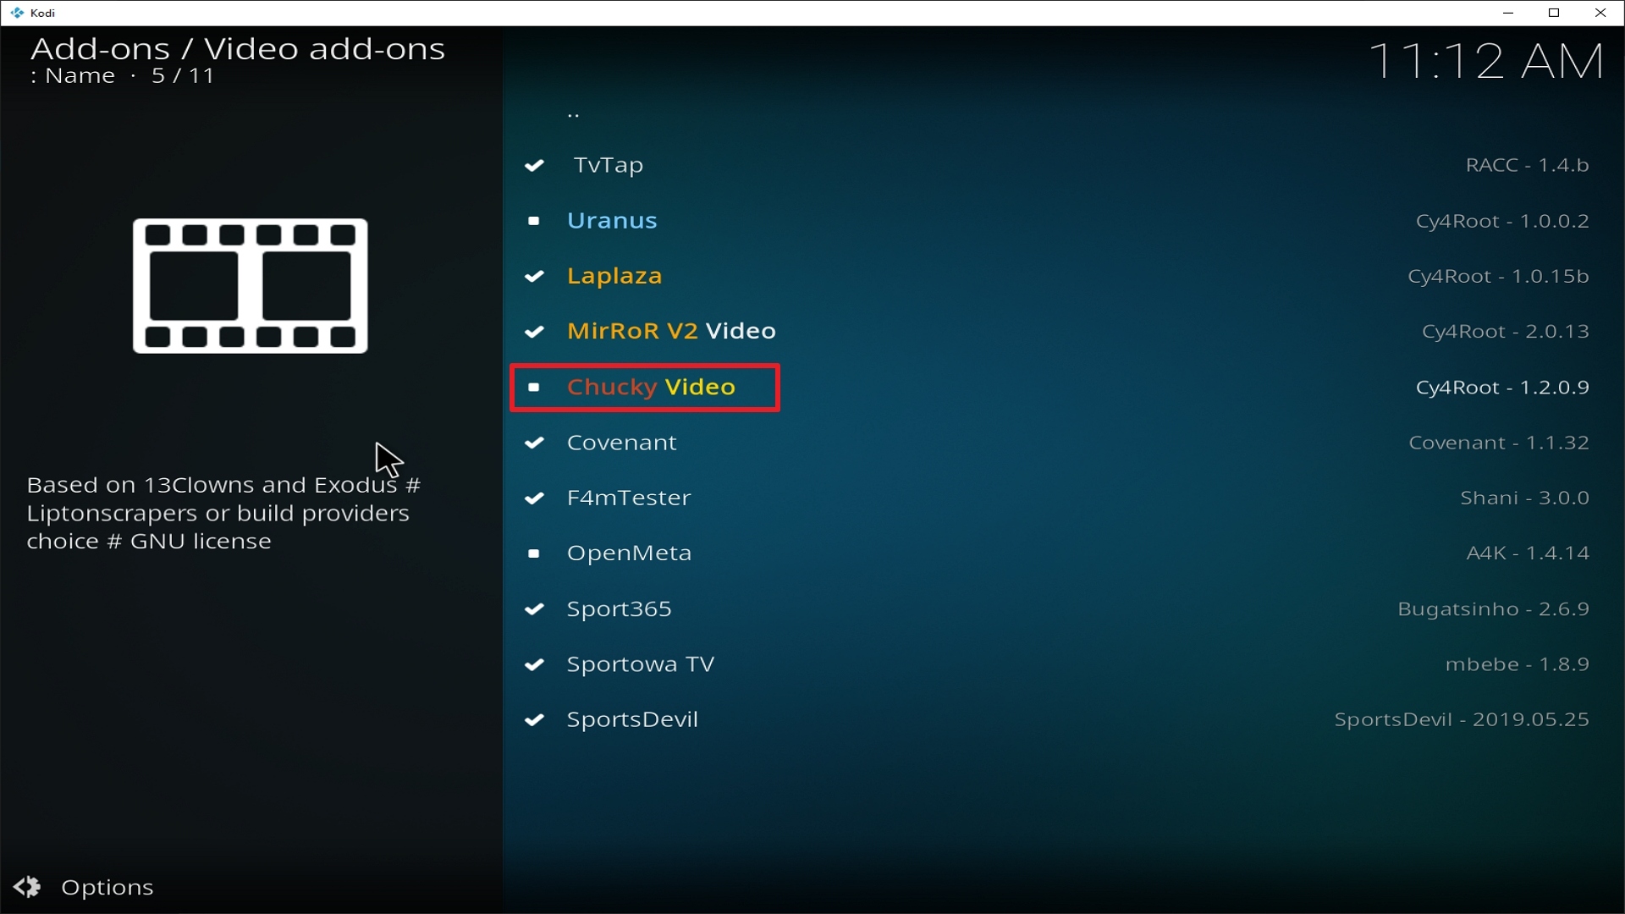Close the Kodi window
Screen dimensions: 1625x914
click(x=1600, y=13)
